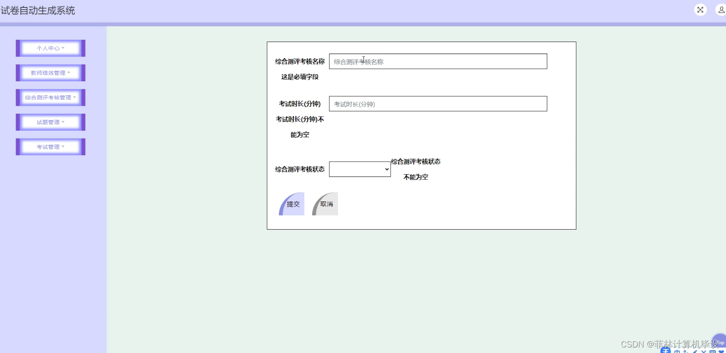Image resolution: width=726 pixels, height=353 pixels.
Task: Expand the 个人中心 sidebar menu
Action: coord(50,48)
